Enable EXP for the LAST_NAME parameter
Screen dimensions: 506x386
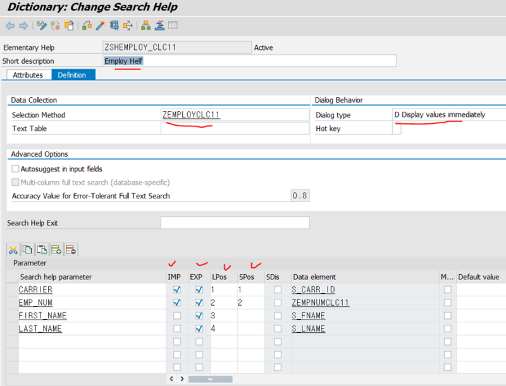pos(199,329)
